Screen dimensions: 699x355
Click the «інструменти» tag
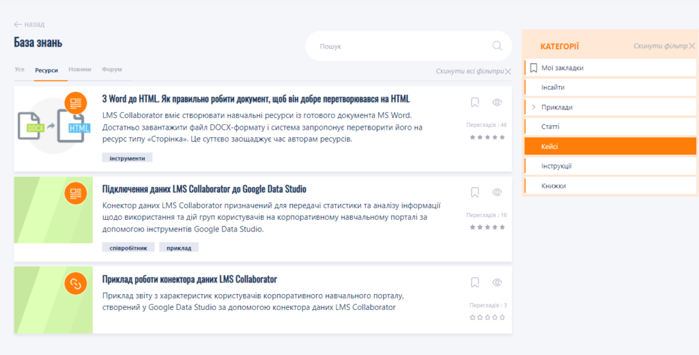[x=127, y=158]
